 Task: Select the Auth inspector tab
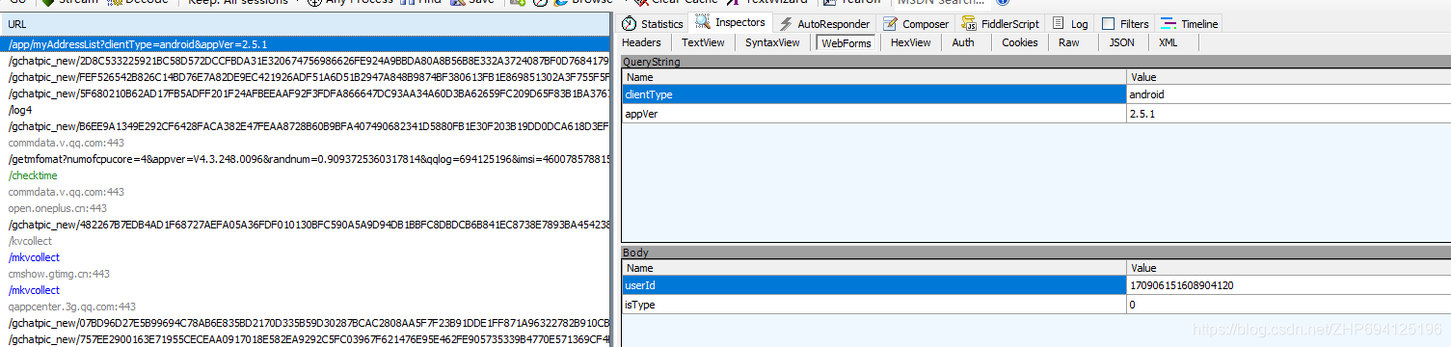tap(963, 42)
